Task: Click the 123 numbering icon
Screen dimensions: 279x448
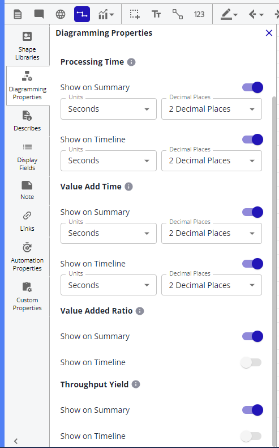Action: (199, 14)
